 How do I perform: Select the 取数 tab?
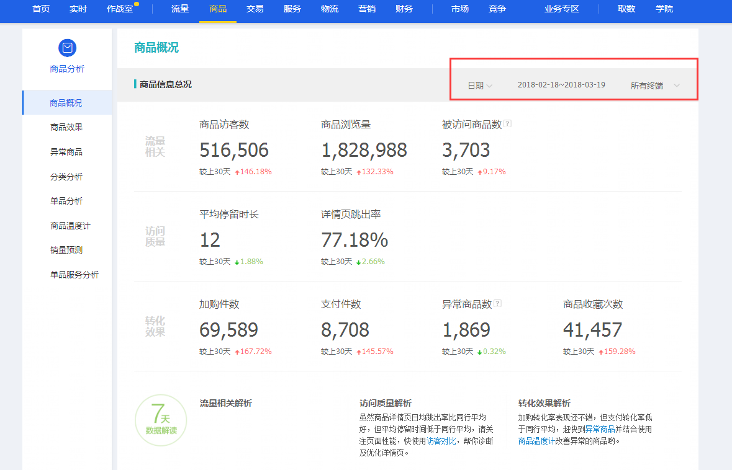tap(626, 9)
